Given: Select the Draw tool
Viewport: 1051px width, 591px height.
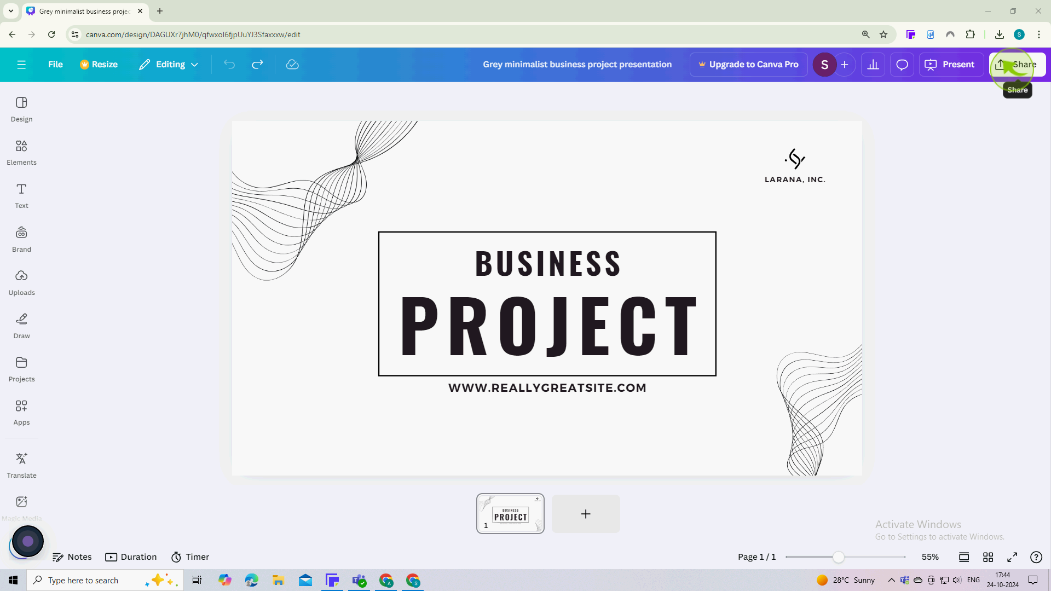Looking at the screenshot, I should 21,326.
